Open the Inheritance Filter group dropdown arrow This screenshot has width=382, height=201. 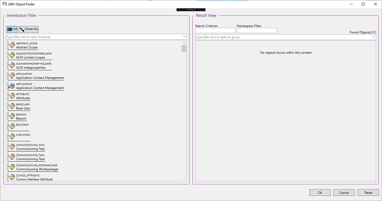pos(184,36)
